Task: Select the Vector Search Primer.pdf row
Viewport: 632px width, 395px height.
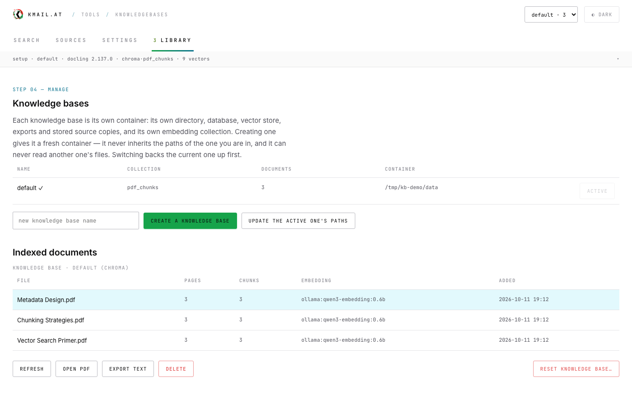Action: point(316,340)
